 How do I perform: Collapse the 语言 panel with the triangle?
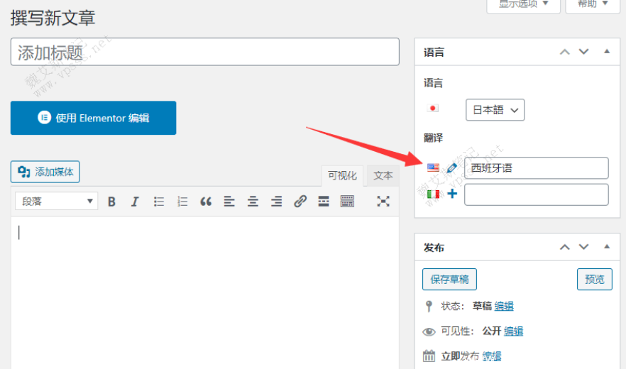point(607,52)
